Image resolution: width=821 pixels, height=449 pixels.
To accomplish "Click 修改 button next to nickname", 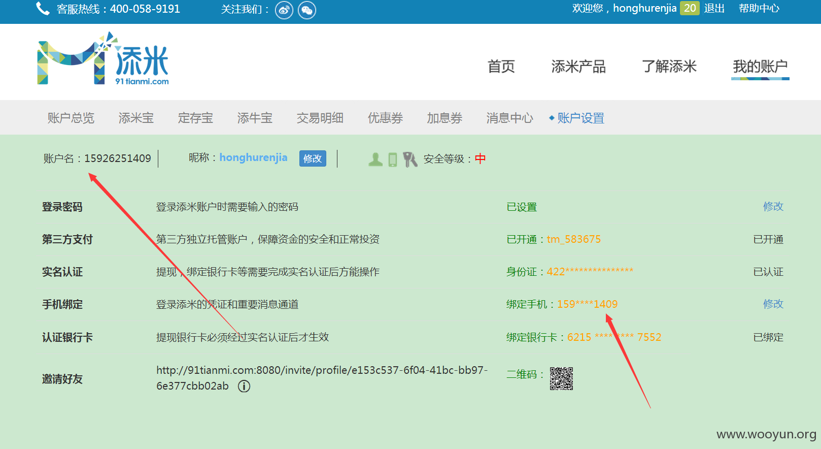I will pos(313,158).
